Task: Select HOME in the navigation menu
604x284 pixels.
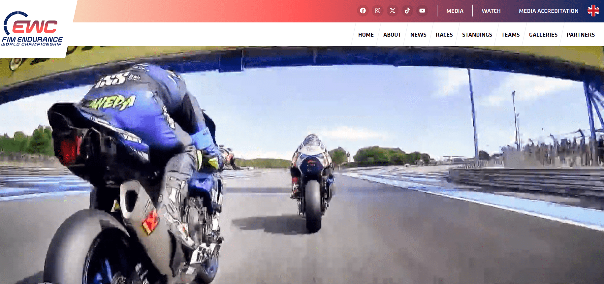Action: pyautogui.click(x=366, y=35)
